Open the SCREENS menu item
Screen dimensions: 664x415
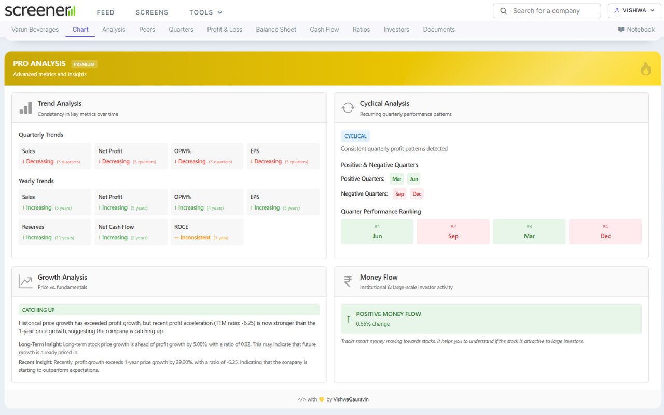coord(151,12)
